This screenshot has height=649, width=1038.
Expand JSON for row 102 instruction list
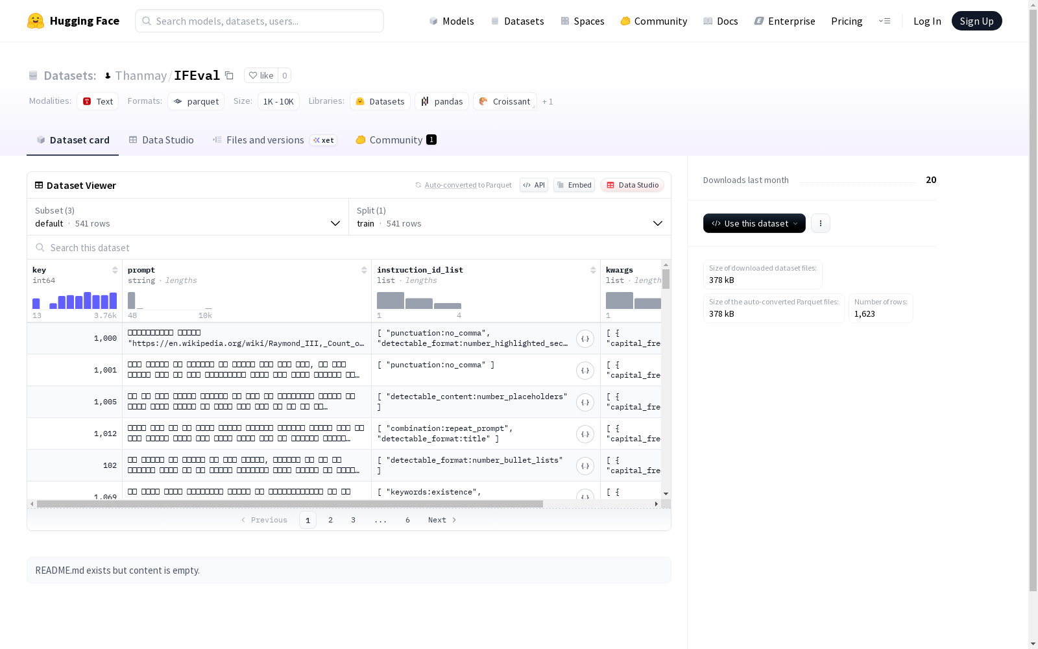(585, 466)
